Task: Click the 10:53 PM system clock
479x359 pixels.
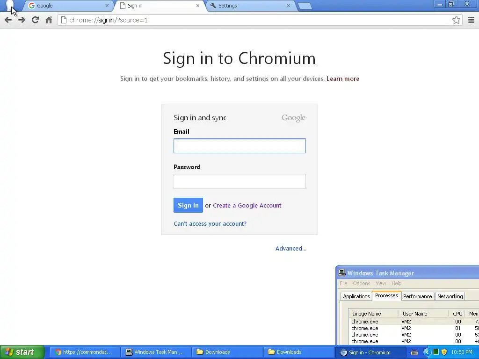Action: (462, 352)
